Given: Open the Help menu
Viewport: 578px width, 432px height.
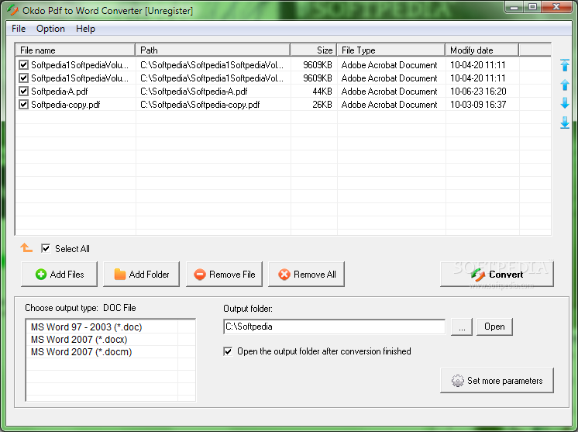Looking at the screenshot, I should pos(85,29).
